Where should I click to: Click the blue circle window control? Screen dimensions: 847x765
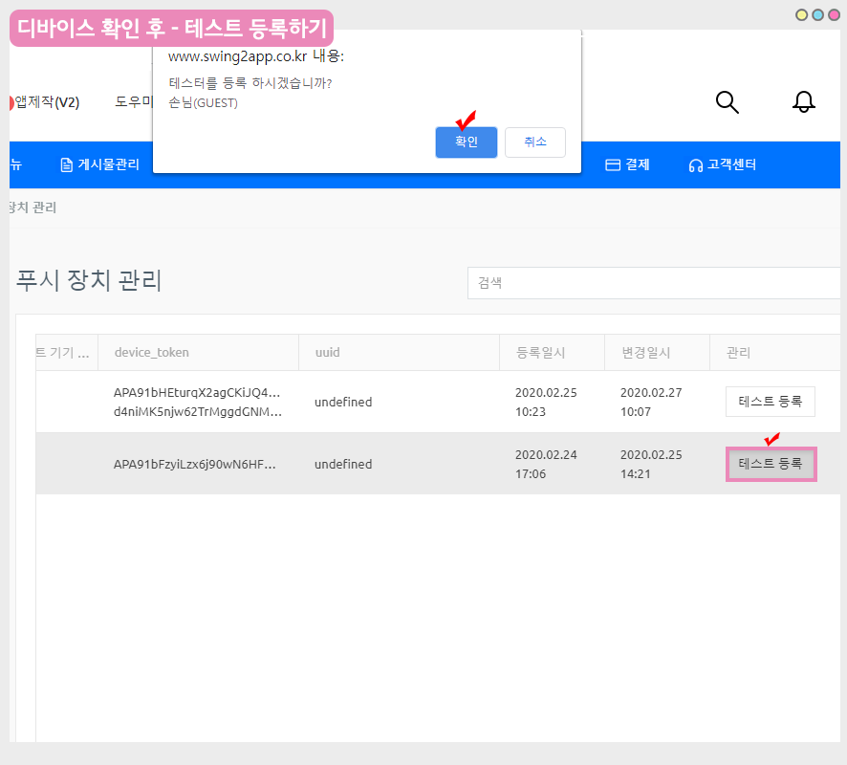tap(817, 14)
